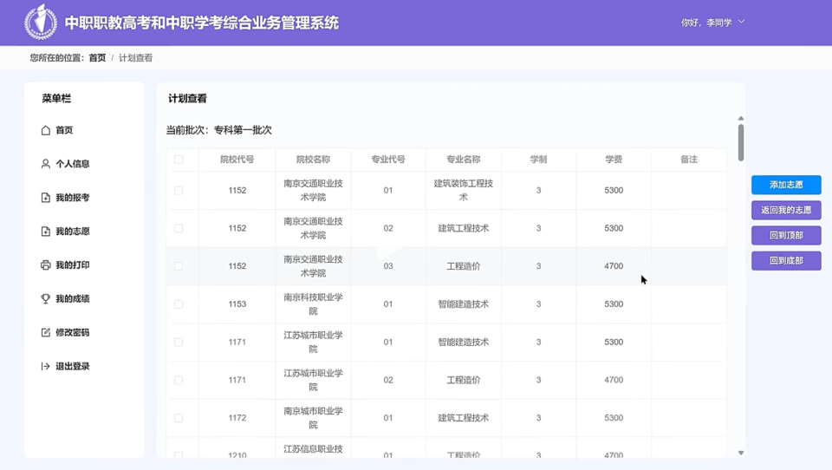The image size is (832, 470).
Task: Click the scrollbar down arrow of the plan list
Action: 741,453
